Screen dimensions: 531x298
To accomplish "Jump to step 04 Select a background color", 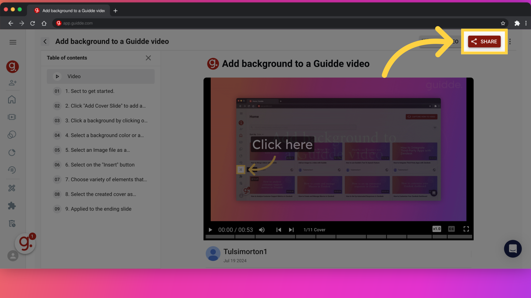I will (101, 135).
